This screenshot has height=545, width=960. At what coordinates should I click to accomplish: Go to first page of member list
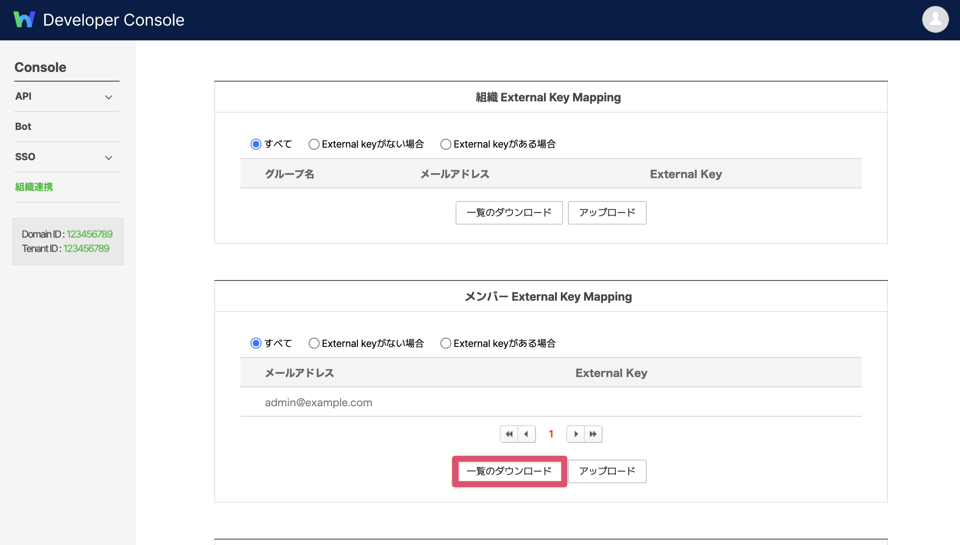509,434
